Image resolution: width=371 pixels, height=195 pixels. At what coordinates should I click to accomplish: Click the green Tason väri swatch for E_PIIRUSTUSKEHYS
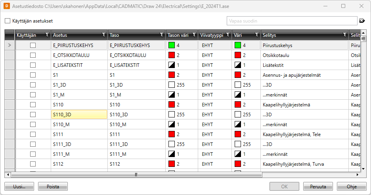[x=172, y=45]
